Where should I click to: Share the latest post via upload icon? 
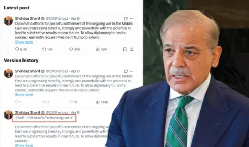(x=132, y=49)
